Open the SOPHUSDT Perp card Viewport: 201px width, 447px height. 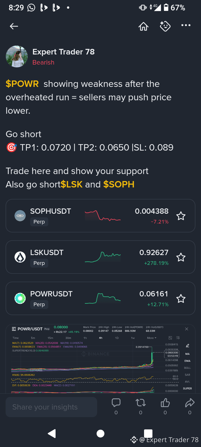coord(100,216)
